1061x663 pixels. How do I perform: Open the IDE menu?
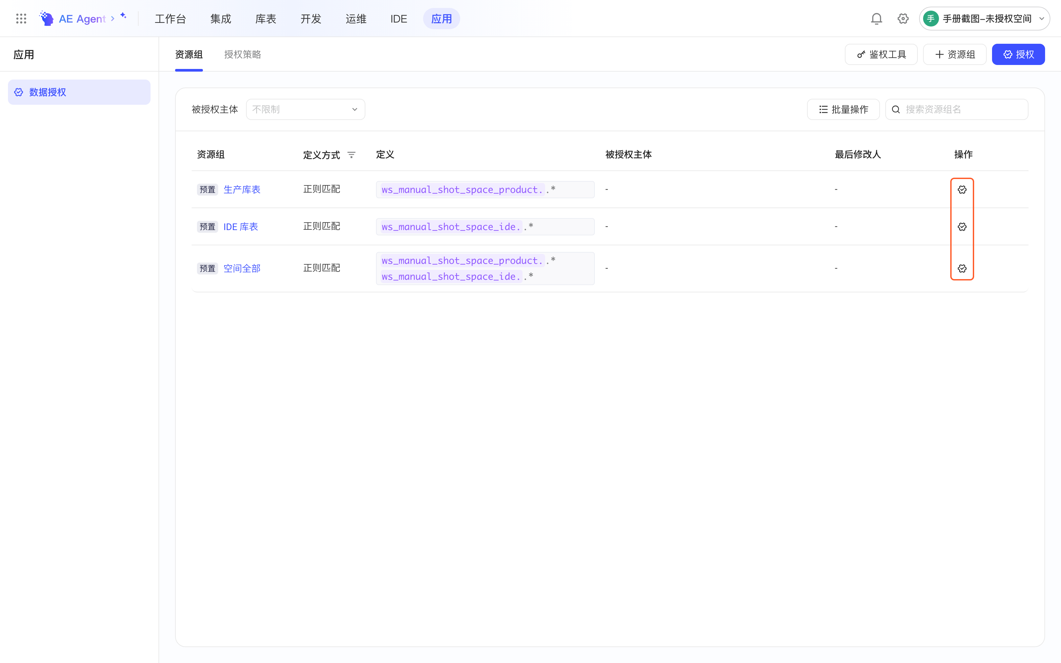399,19
